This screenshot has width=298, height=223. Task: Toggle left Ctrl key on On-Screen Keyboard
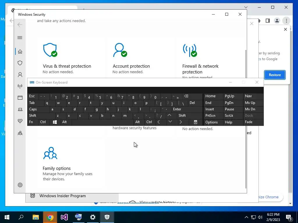44,122
